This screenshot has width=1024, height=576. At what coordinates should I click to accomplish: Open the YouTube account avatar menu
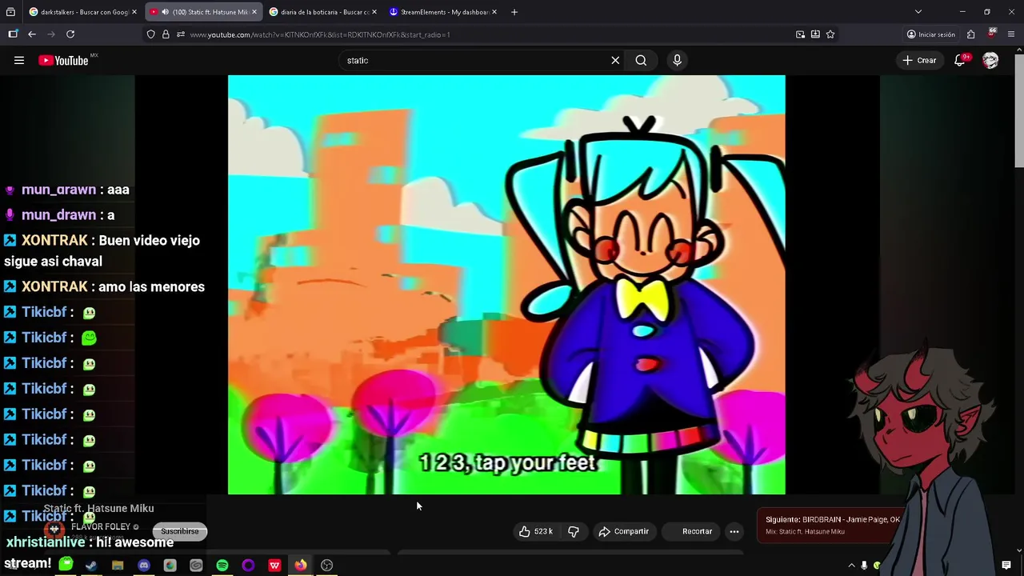coord(990,60)
